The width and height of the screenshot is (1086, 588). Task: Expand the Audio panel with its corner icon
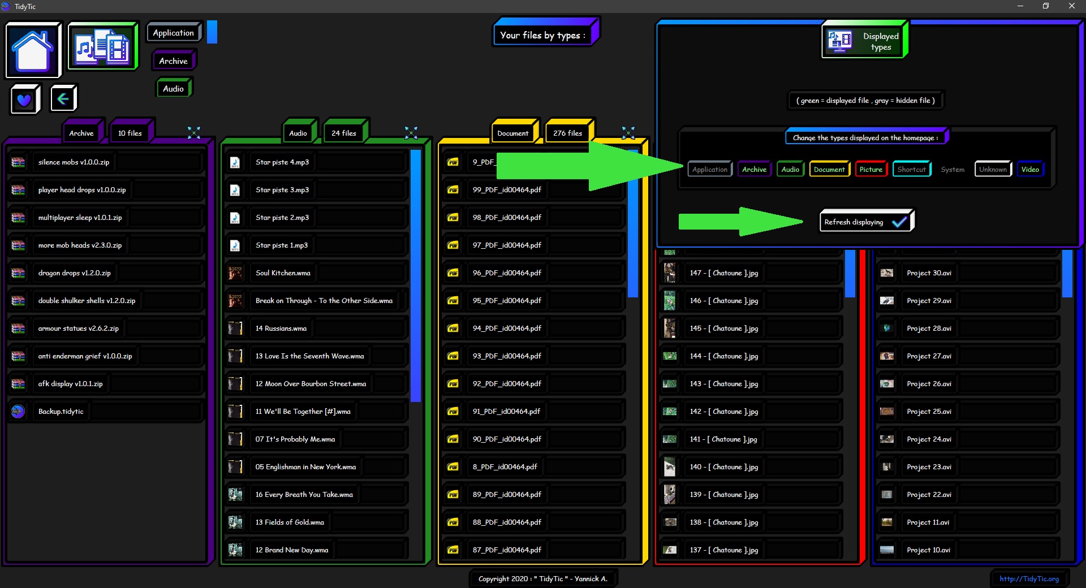click(x=411, y=132)
